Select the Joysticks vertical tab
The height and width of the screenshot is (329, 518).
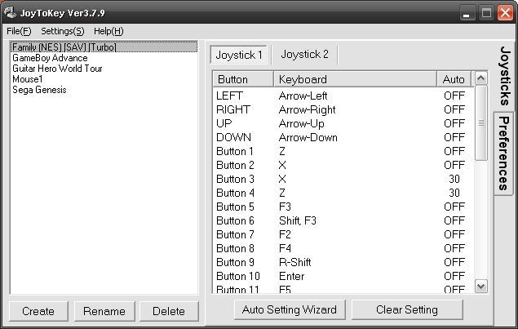click(x=504, y=76)
